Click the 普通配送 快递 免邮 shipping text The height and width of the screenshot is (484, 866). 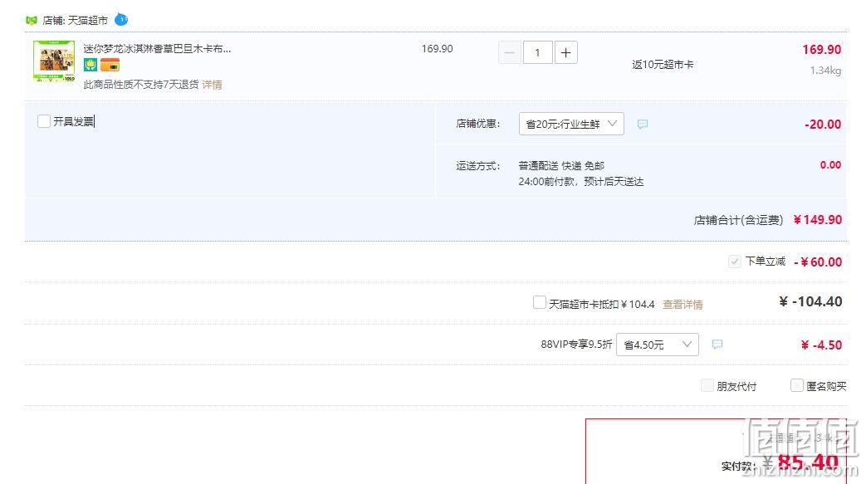561,166
